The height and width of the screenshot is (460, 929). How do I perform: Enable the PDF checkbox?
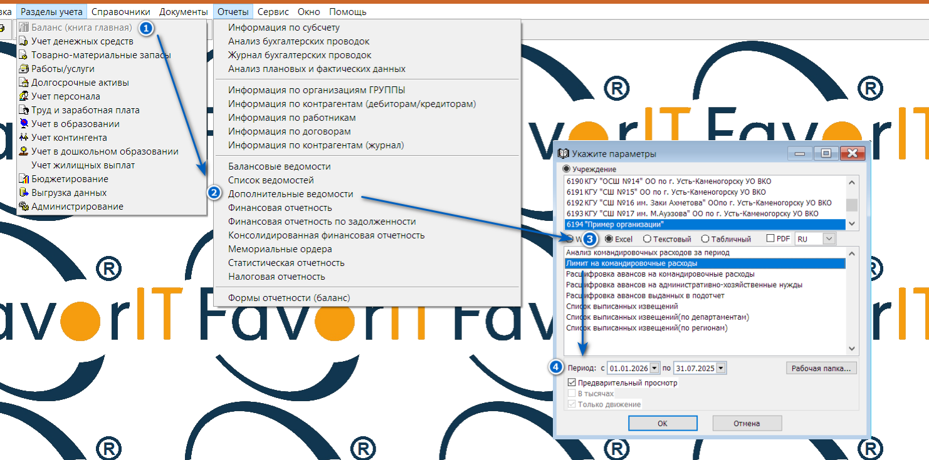click(770, 238)
